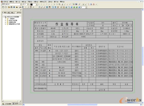The image size is (144, 106).
Task: Open the page number dropdown showing 1
Action: 86,7
